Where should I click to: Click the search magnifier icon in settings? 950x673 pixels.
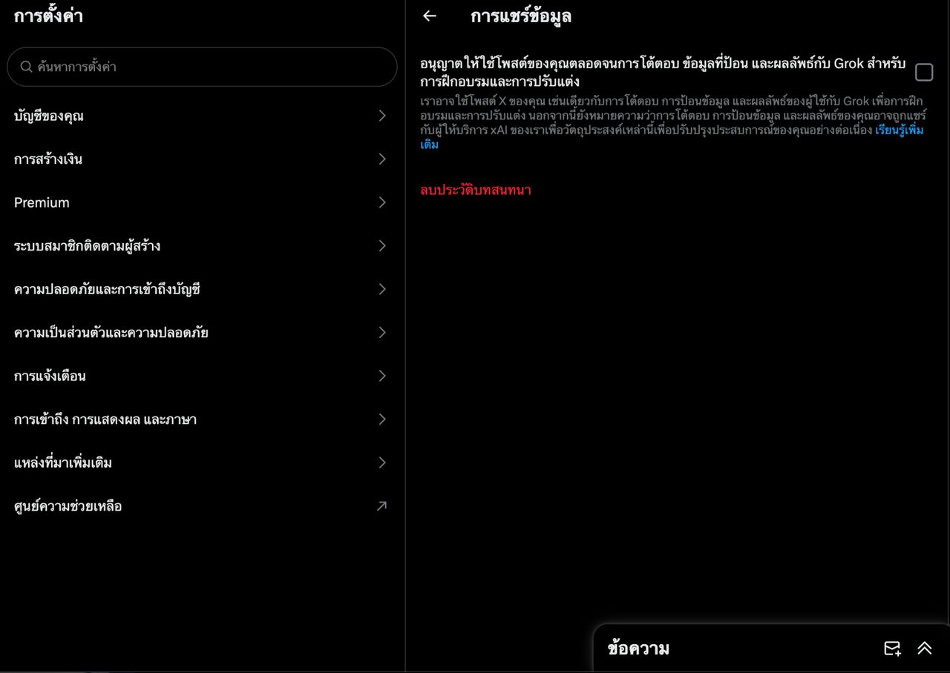[x=26, y=67]
